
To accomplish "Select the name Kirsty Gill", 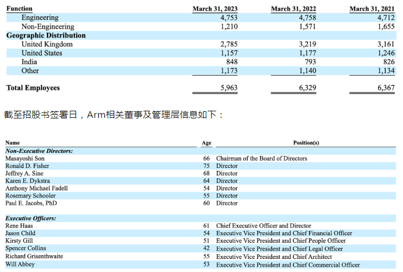I will coord(19,241).
